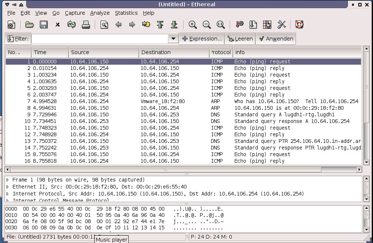Open the Analyze menu
Viewport: 373px width, 243px height.
pos(100,13)
